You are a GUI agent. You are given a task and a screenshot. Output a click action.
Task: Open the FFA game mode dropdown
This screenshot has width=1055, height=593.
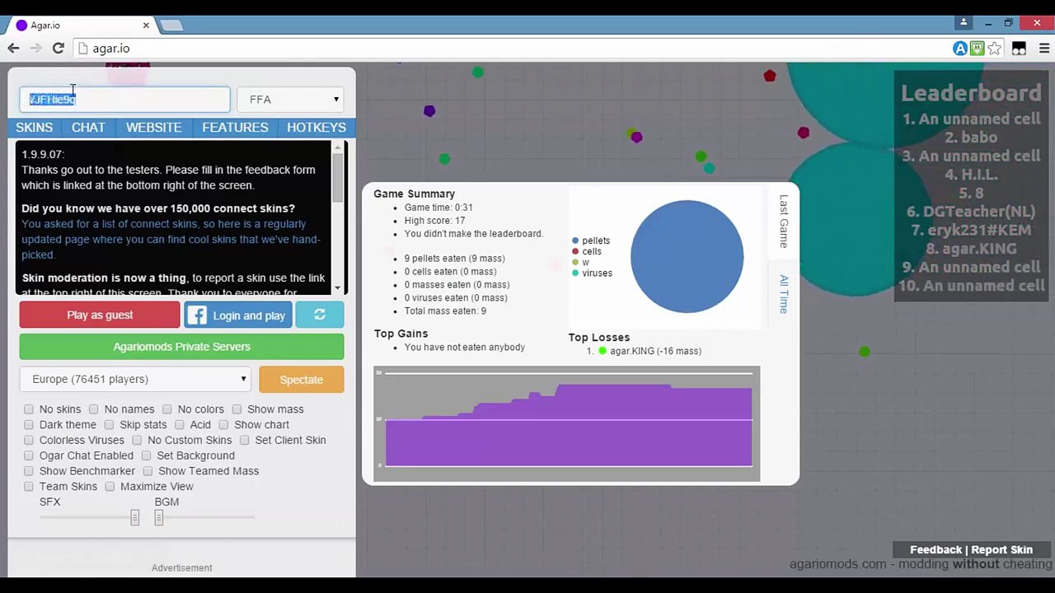tap(290, 100)
